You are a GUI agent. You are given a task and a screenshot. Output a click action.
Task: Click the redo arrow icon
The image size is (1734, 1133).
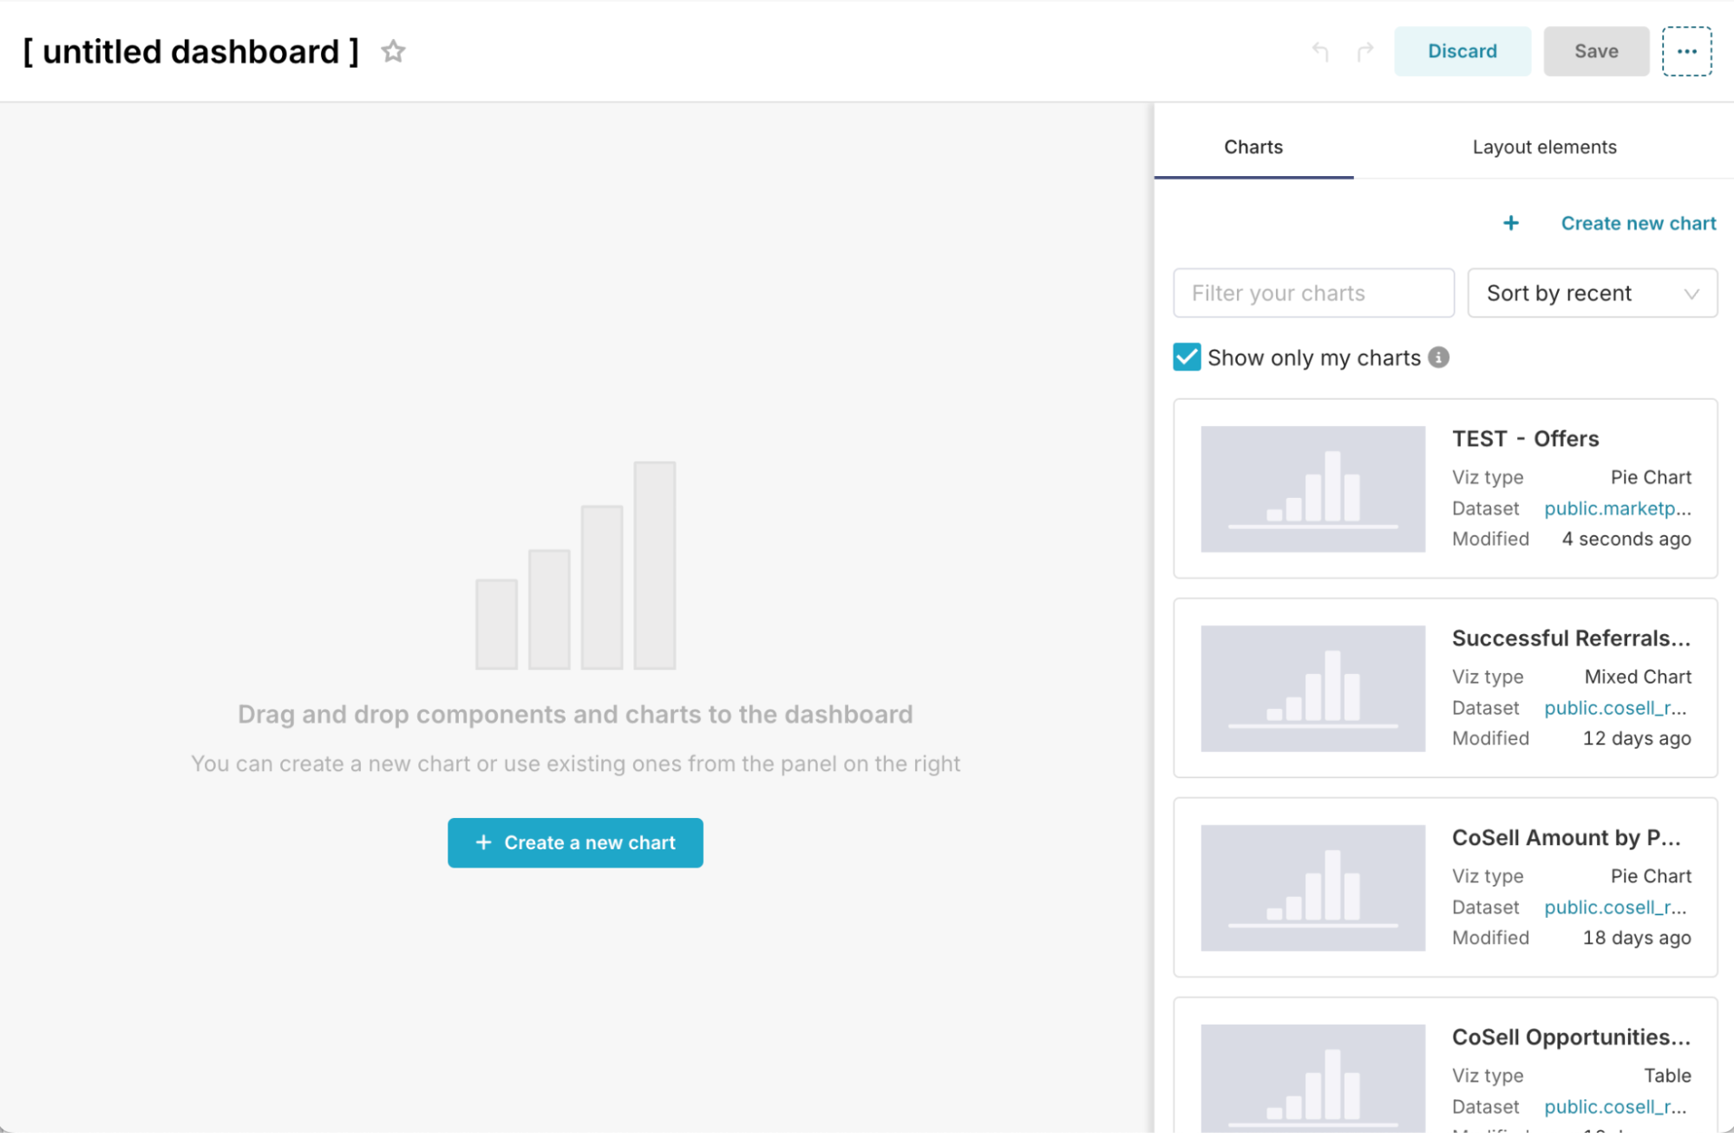click(x=1364, y=51)
